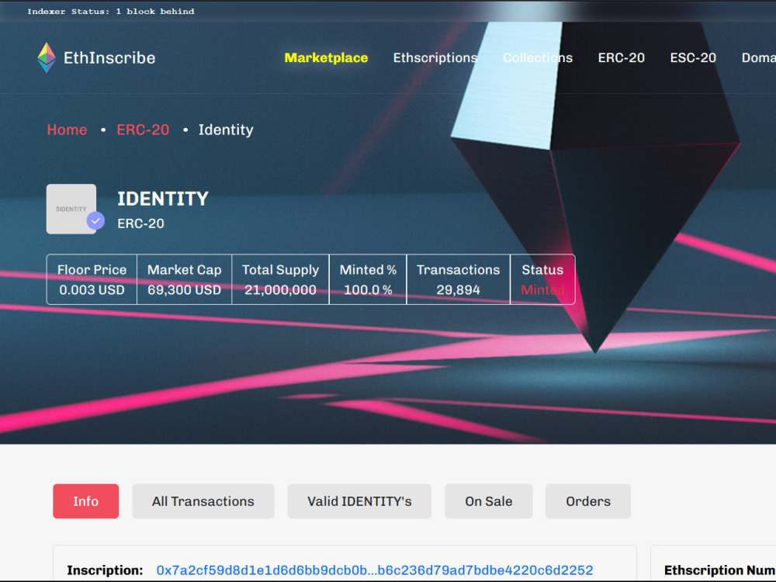The width and height of the screenshot is (776, 582).
Task: Click the Minted % 100.0 % cell
Action: click(x=368, y=279)
